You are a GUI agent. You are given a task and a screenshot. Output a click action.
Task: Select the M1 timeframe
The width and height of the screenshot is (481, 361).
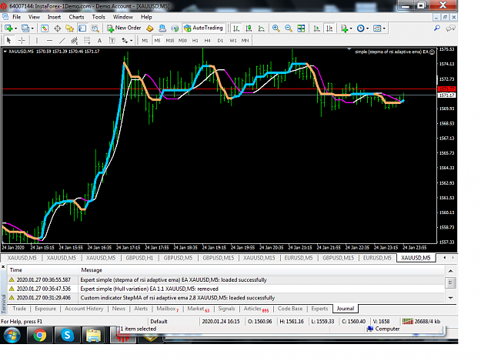click(145, 41)
